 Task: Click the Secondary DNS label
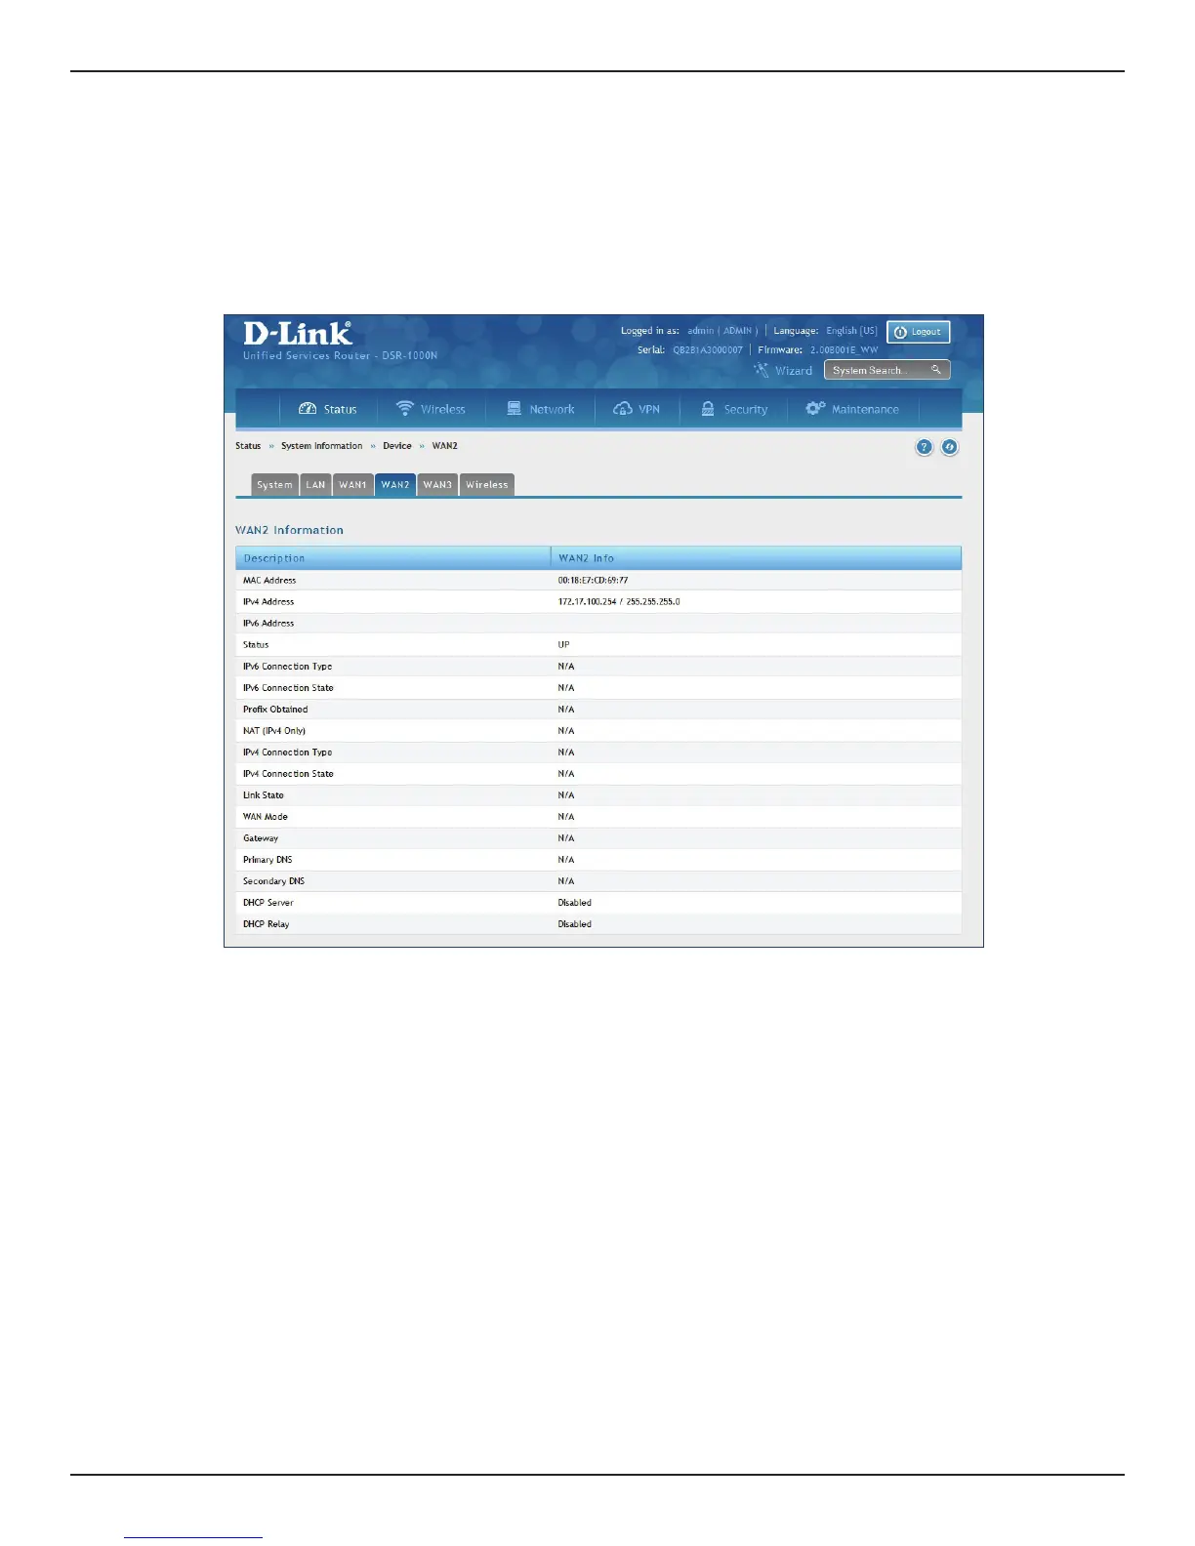pyautogui.click(x=273, y=881)
